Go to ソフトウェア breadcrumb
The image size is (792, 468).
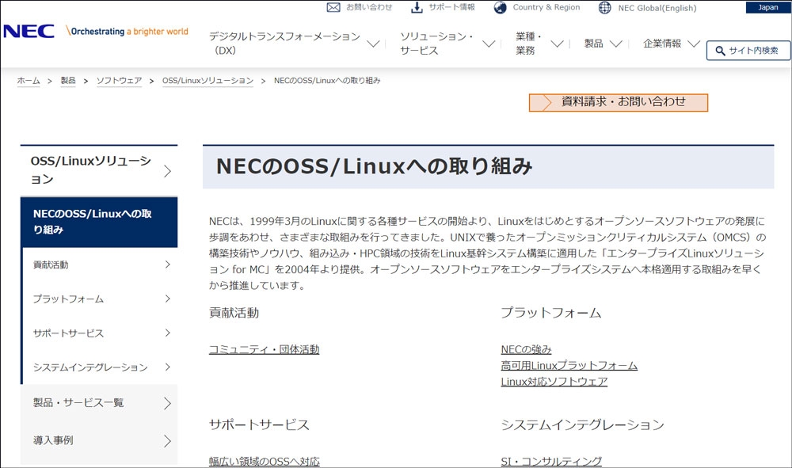point(120,81)
